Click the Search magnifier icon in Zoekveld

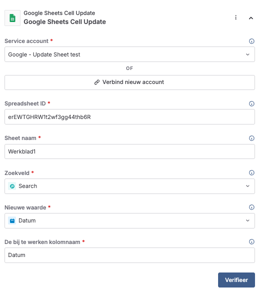point(12,186)
